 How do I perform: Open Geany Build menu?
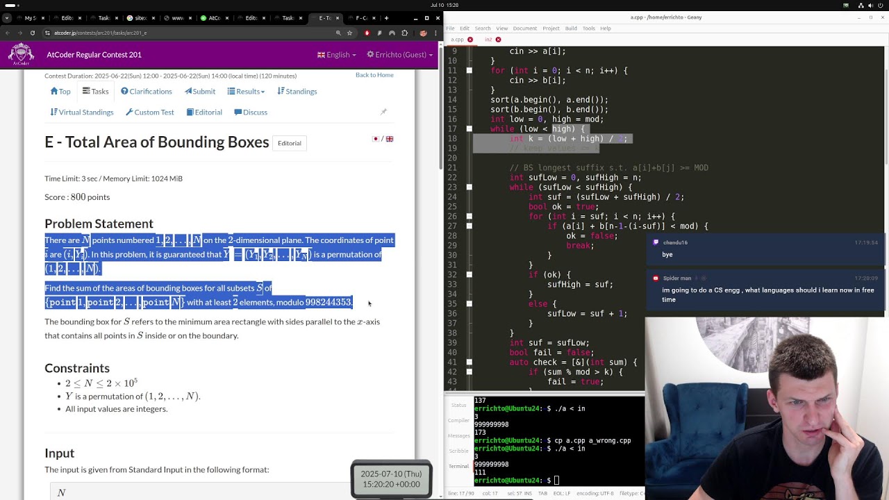point(571,28)
